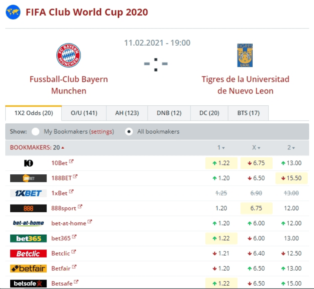Click the 10Bet bookmaker logo
The height and width of the screenshot is (289, 314).
(x=28, y=163)
